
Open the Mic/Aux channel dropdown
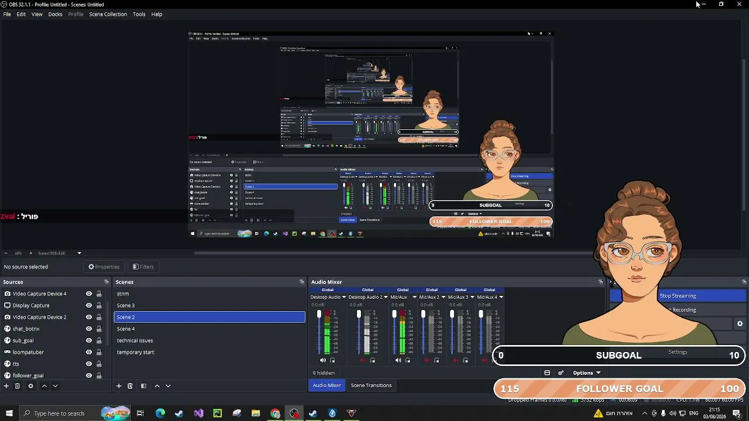[x=414, y=297]
